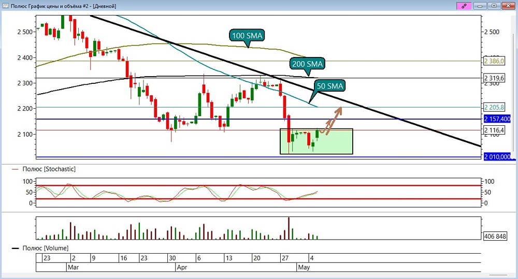Click the 100 value on right Stochastic axis
The image size is (518, 279).
490,181
